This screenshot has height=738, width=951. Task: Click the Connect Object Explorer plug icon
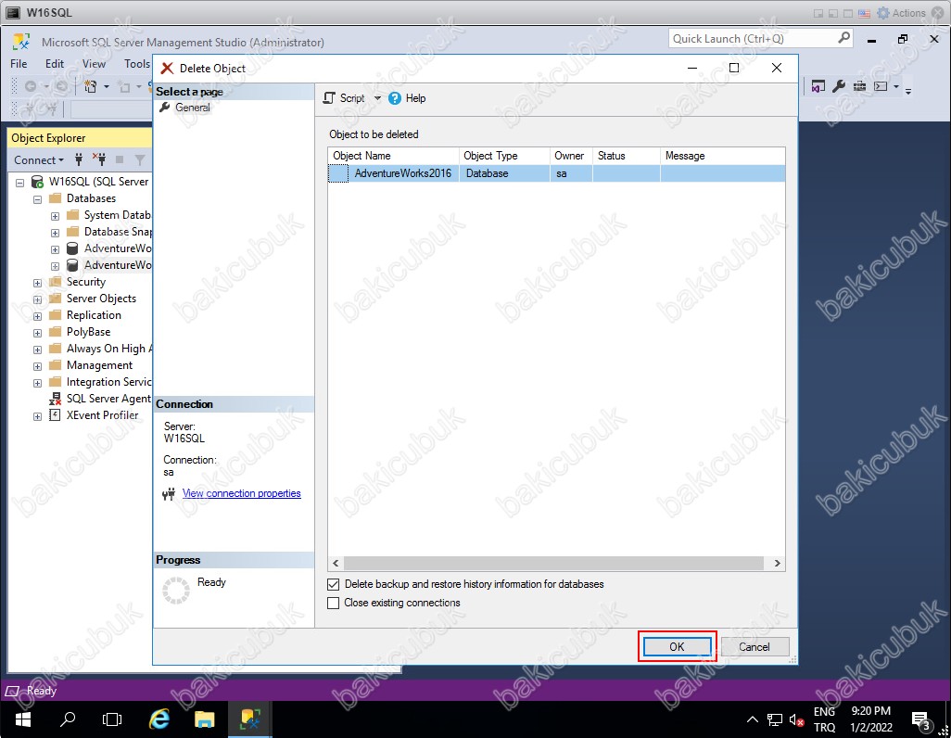(x=79, y=159)
